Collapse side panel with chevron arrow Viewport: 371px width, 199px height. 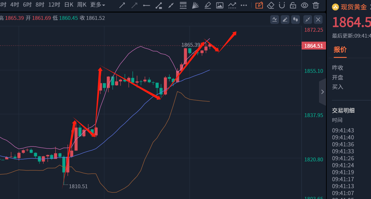coord(323,92)
